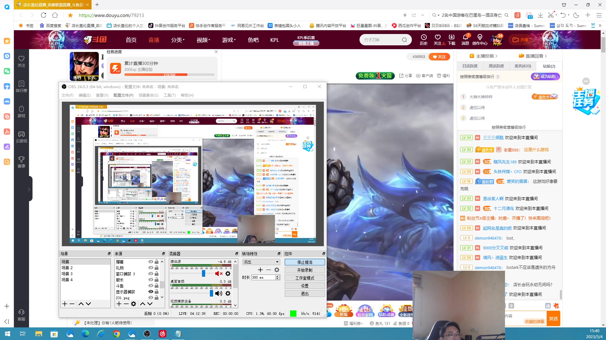606x340 pixels.
Task: Add a new source in OBS sources panel
Action: tap(119, 304)
